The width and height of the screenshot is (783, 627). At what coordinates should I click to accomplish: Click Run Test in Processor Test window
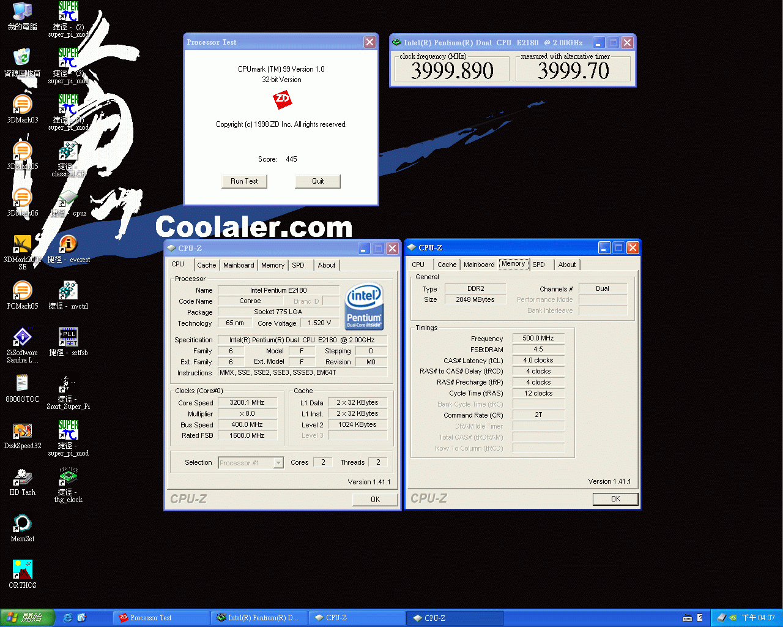tap(244, 181)
